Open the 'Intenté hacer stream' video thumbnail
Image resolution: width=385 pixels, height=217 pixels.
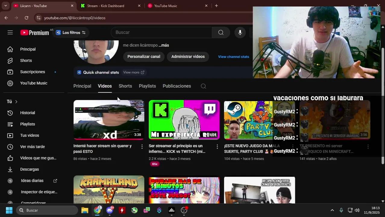pyautogui.click(x=109, y=120)
